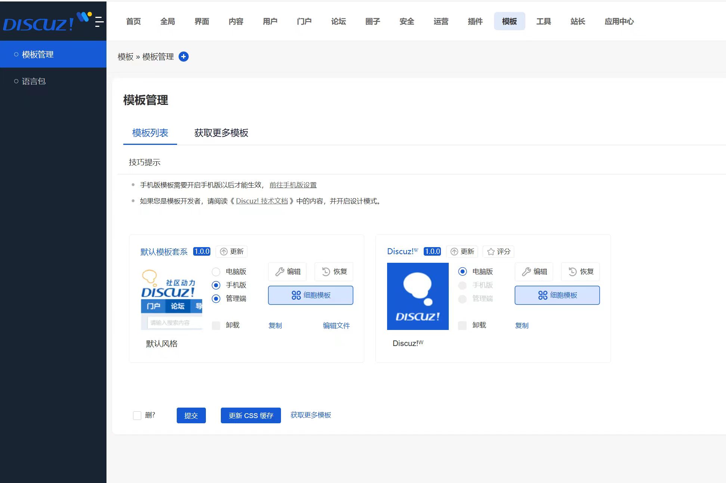Select 语言包 in the sidebar
This screenshot has height=483, width=726.
click(x=53, y=81)
